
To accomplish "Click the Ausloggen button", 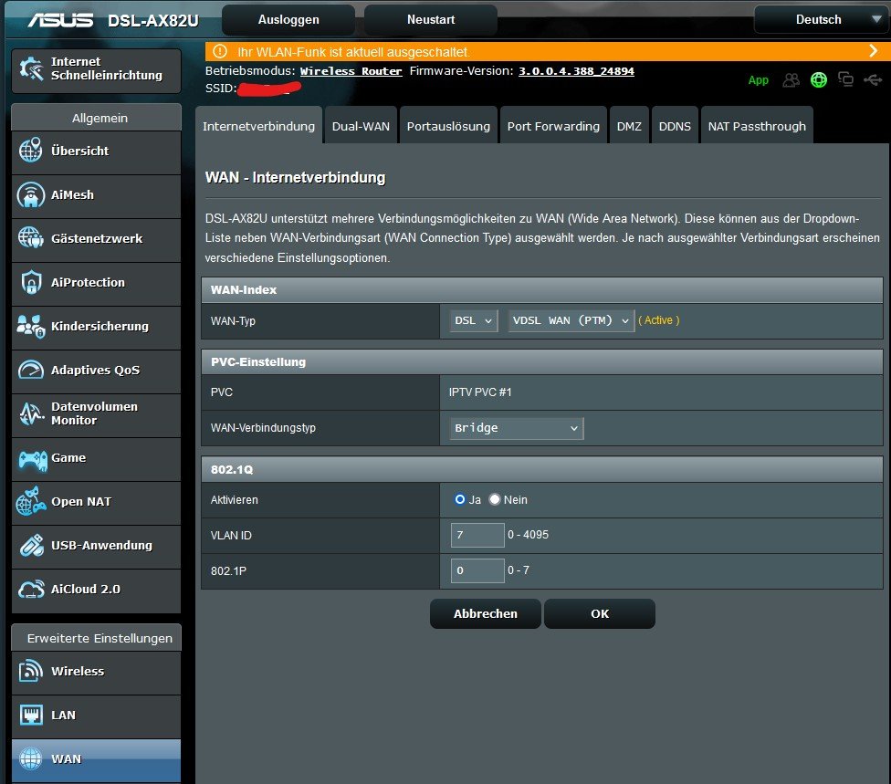I will pos(288,19).
